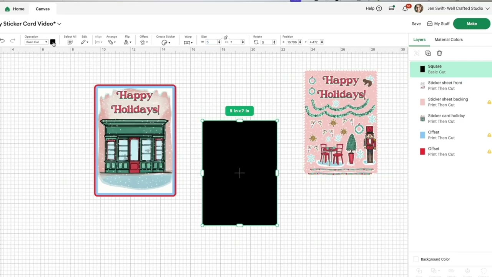Image resolution: width=492 pixels, height=277 pixels.
Task: Click the operation black color swatch
Action: tap(53, 42)
